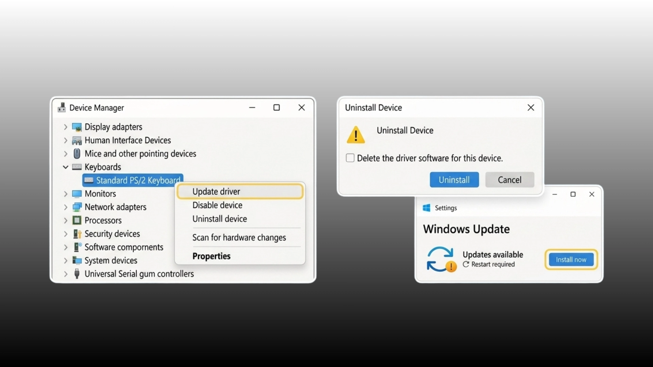
Task: Expand the Processors chevron
Action: point(66,220)
